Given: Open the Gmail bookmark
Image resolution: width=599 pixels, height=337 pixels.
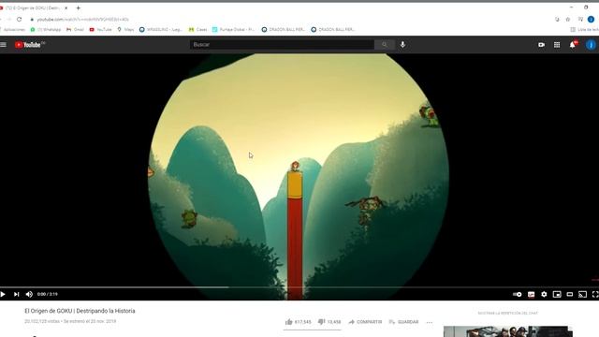Looking at the screenshot, I should tap(75, 29).
